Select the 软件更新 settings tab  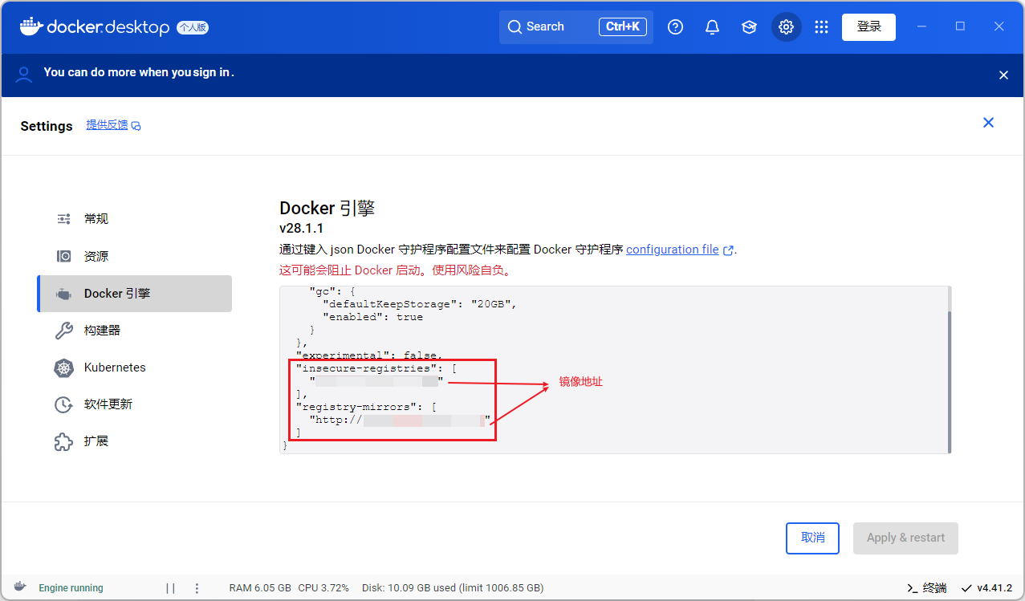(x=134, y=404)
